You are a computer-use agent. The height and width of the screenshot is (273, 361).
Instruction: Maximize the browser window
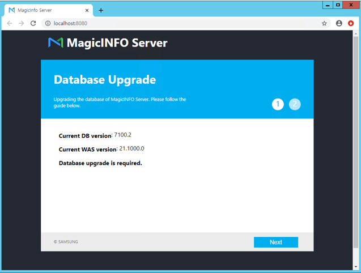[338, 5]
